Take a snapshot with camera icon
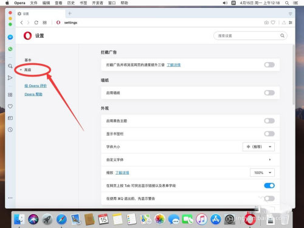304x228 pixels. pos(266,22)
